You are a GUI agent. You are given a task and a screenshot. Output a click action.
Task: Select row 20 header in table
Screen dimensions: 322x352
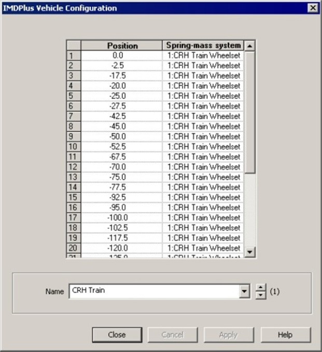click(73, 248)
